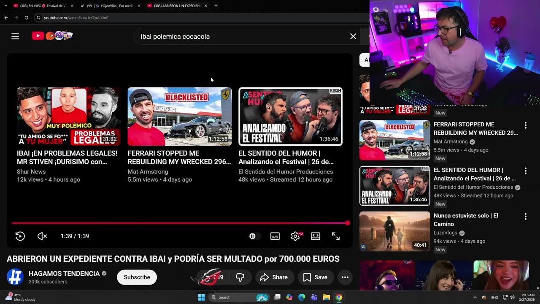Close the #OjoAViña TikTok tab

click(139, 6)
